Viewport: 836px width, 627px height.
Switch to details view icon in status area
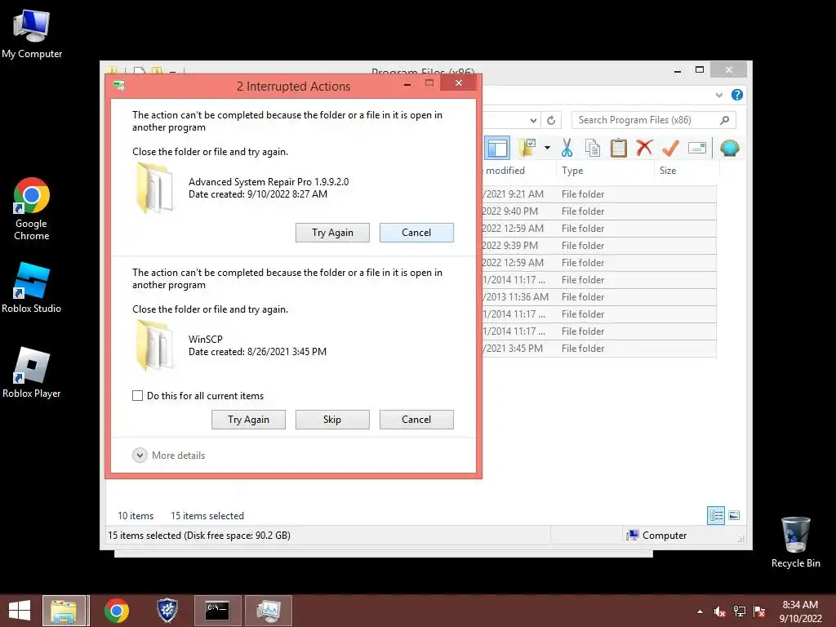click(715, 515)
